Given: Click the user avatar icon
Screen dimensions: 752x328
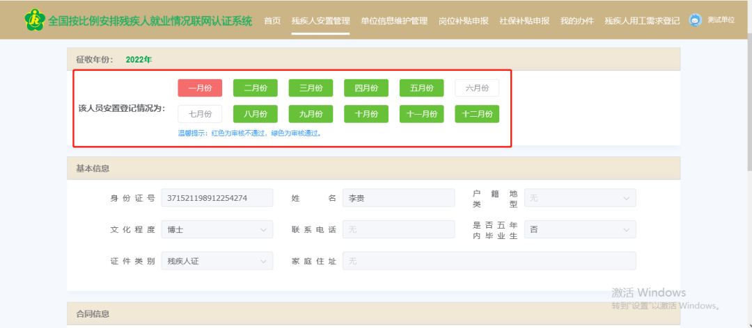Looking at the screenshot, I should pos(695,20).
